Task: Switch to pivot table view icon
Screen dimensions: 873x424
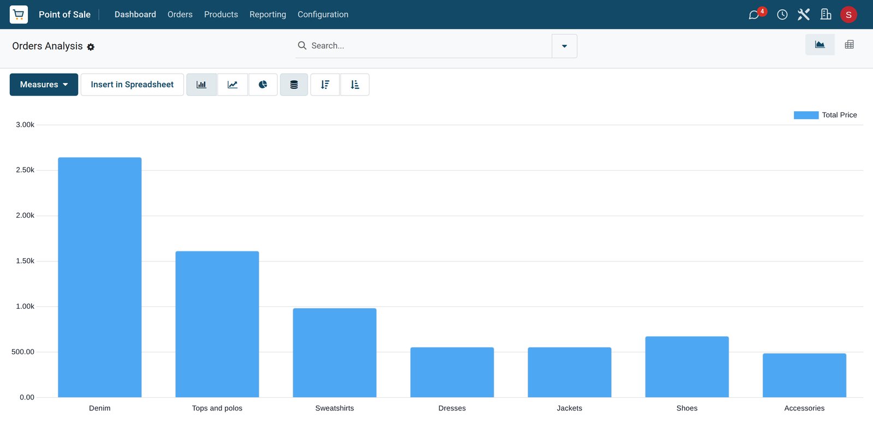Action: 849,45
